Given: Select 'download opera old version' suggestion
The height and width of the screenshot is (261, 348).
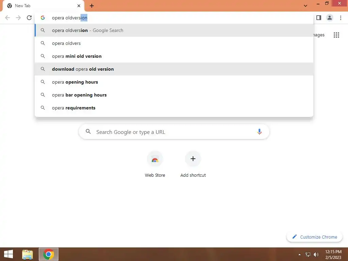Looking at the screenshot, I should pyautogui.click(x=174, y=69).
